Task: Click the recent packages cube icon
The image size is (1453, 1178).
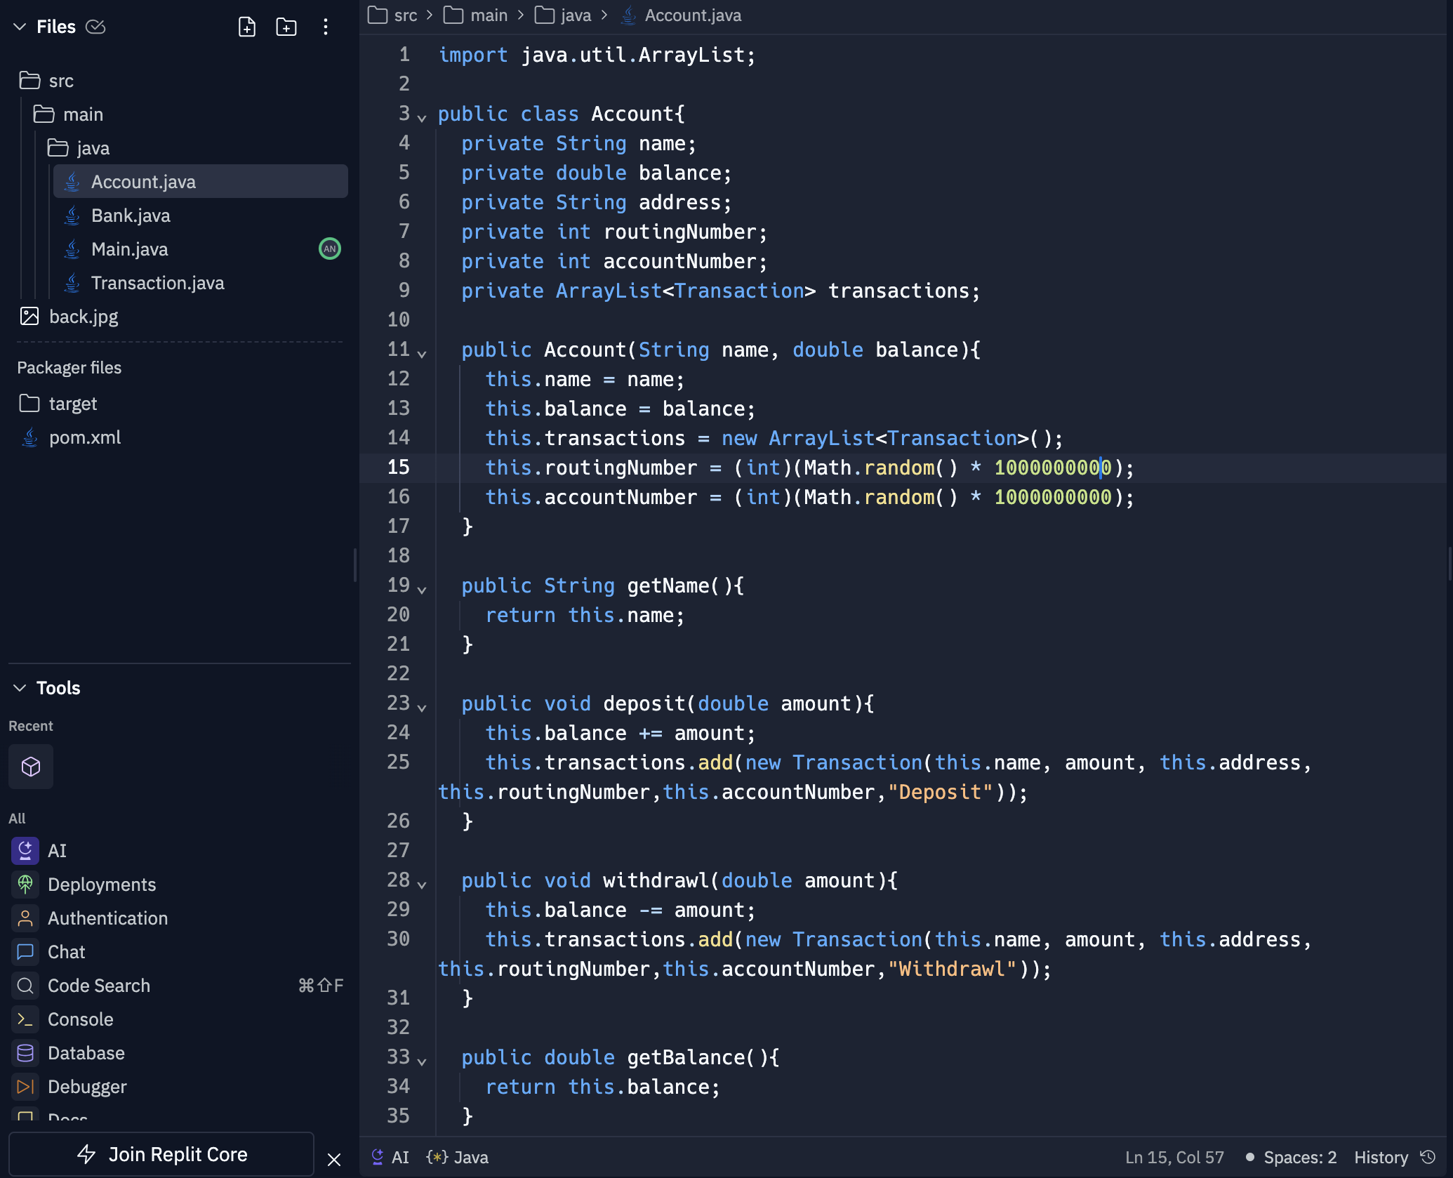Action: pyautogui.click(x=31, y=766)
